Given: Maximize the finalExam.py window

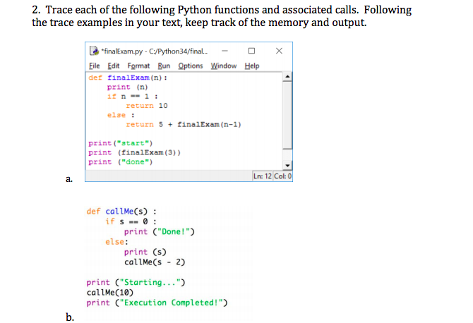Looking at the screenshot, I should [x=251, y=51].
